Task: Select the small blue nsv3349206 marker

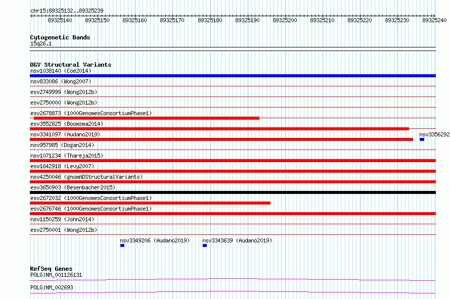Action: pyautogui.click(x=122, y=245)
